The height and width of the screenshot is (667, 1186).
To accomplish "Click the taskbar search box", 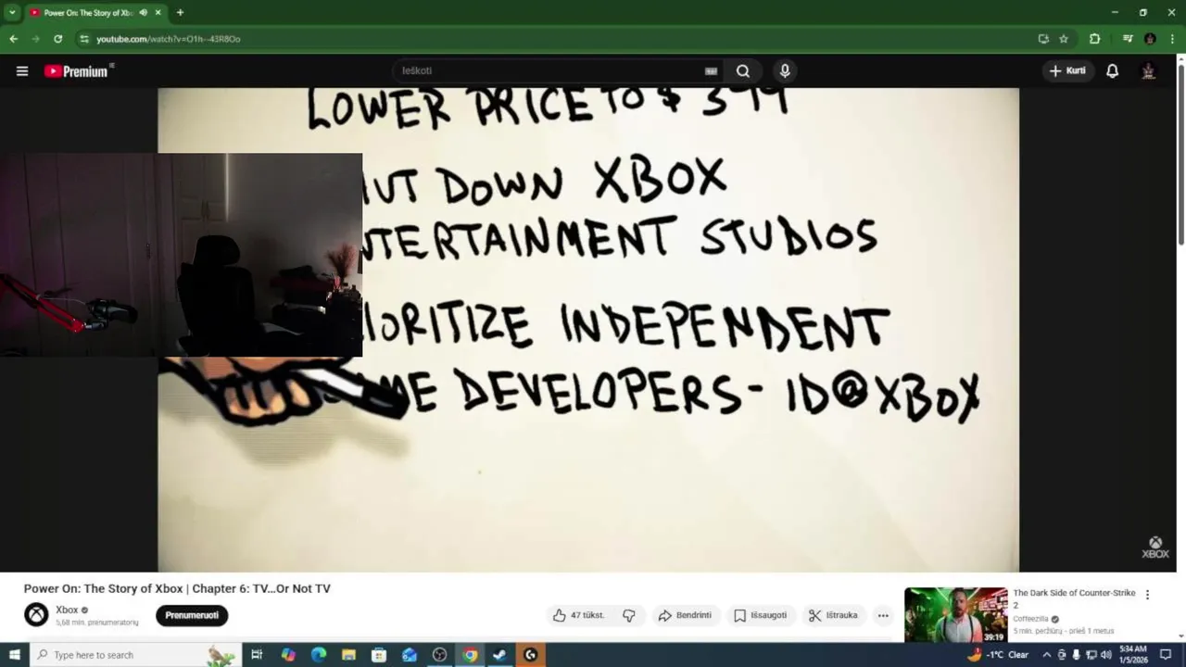I will click(135, 655).
